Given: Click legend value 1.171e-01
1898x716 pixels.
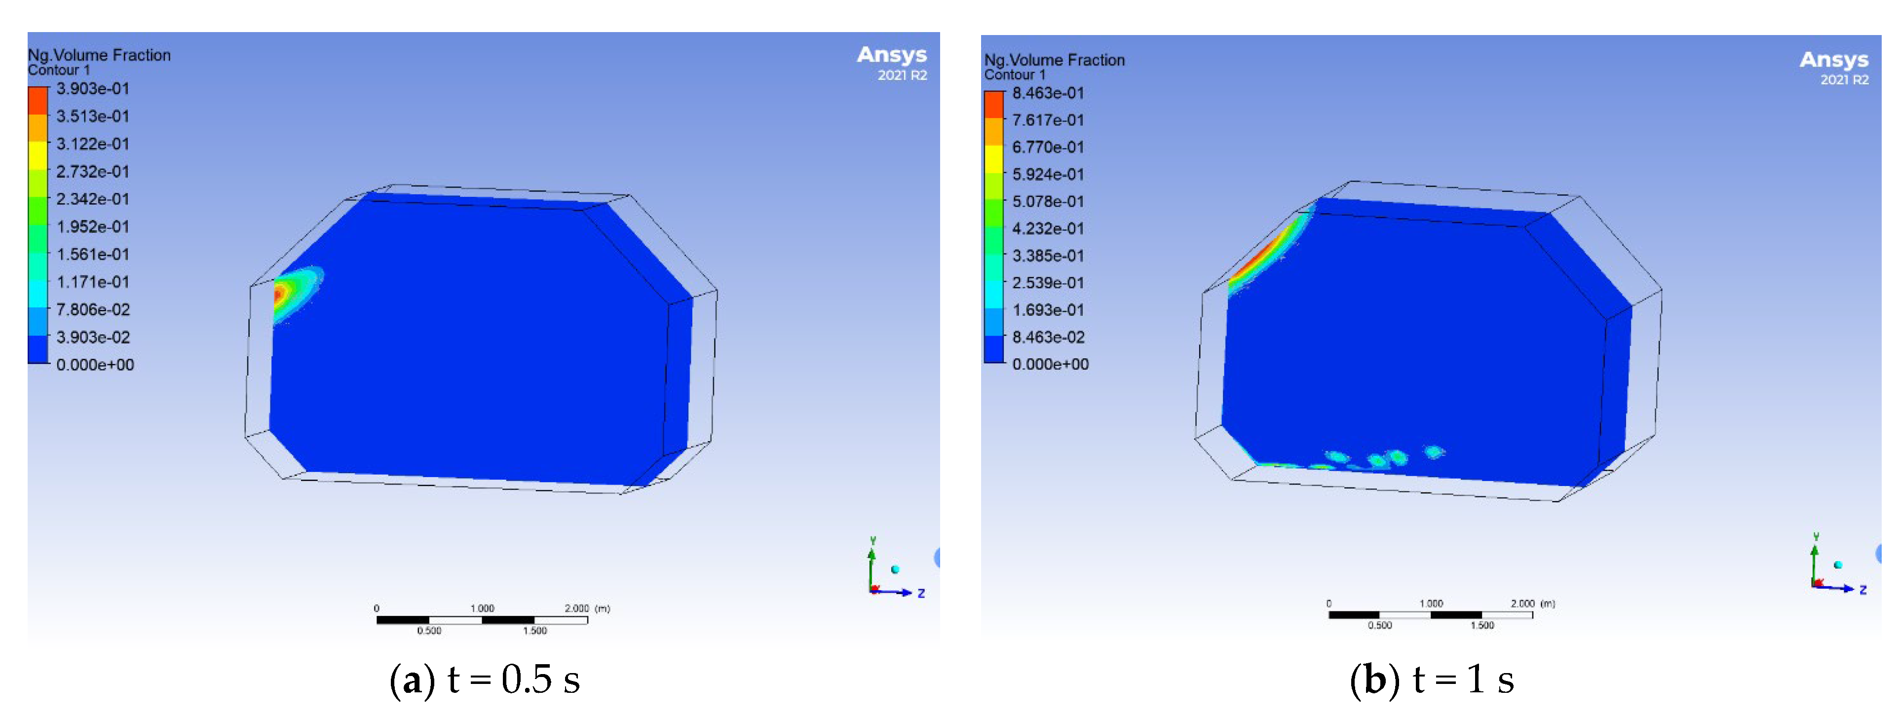Looking at the screenshot, I should 93,282.
